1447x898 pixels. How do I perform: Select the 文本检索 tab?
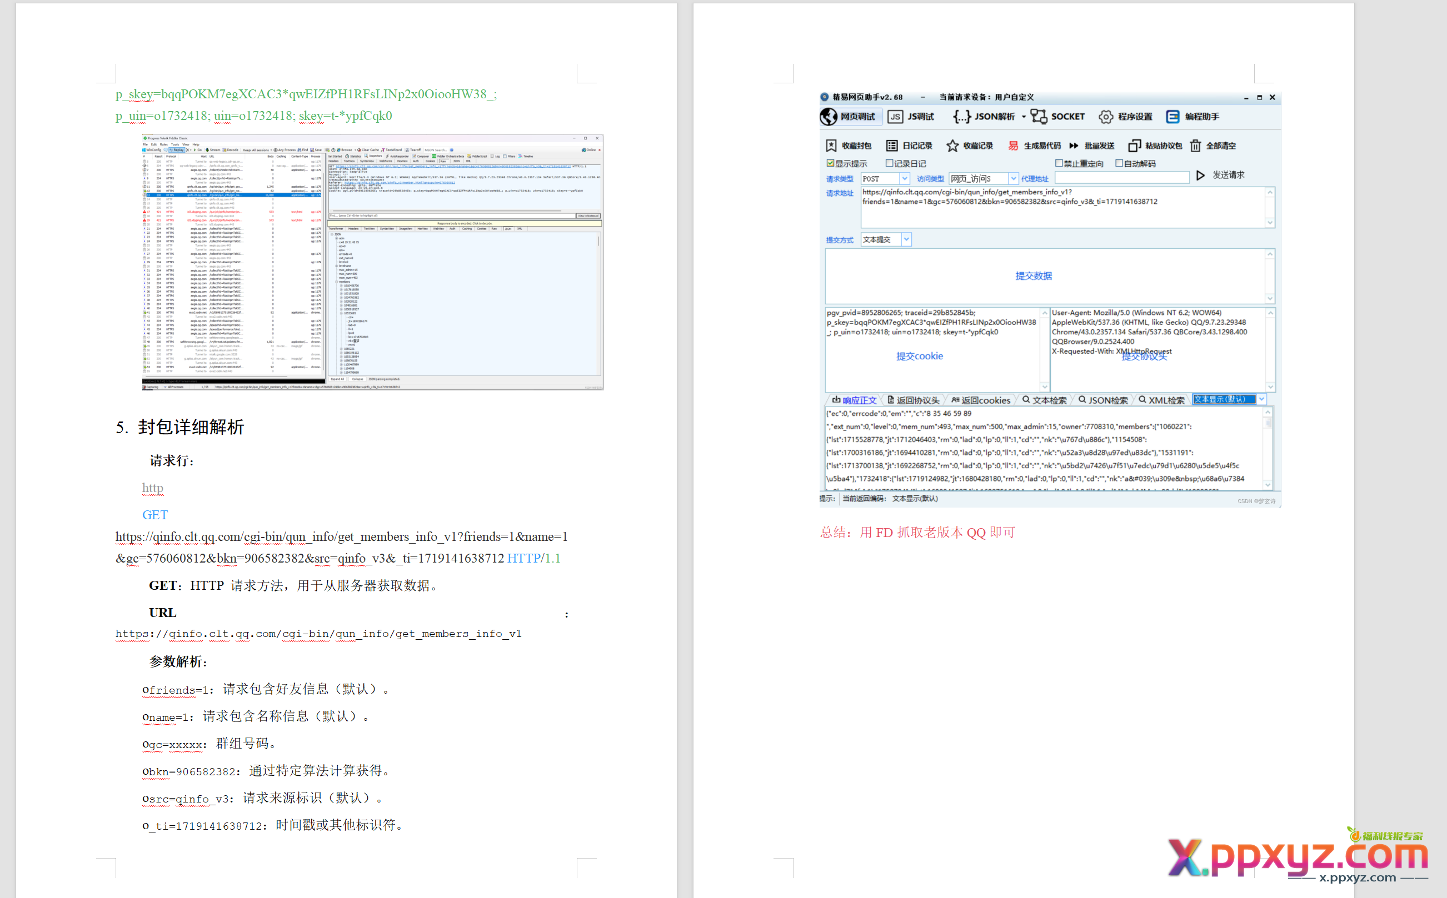click(1044, 400)
